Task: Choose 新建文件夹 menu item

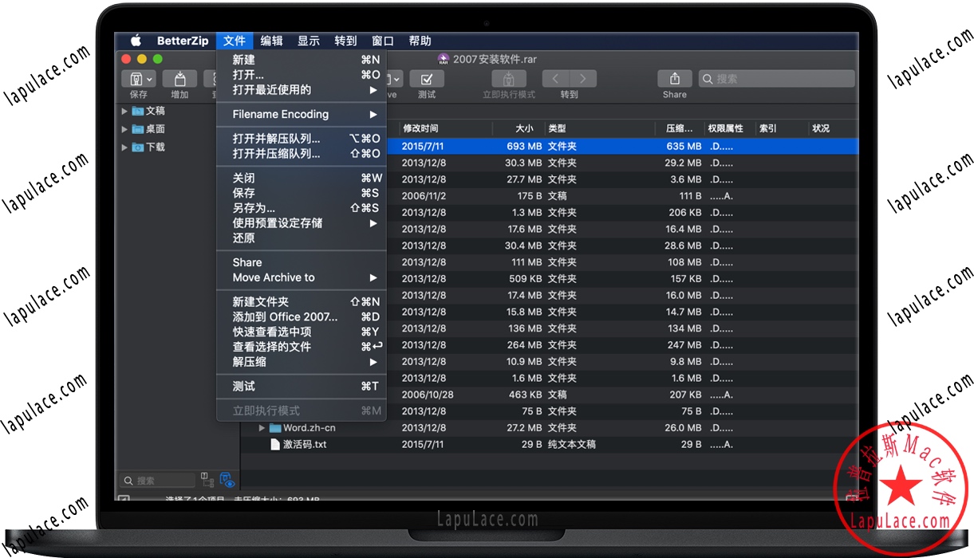Action: point(302,302)
